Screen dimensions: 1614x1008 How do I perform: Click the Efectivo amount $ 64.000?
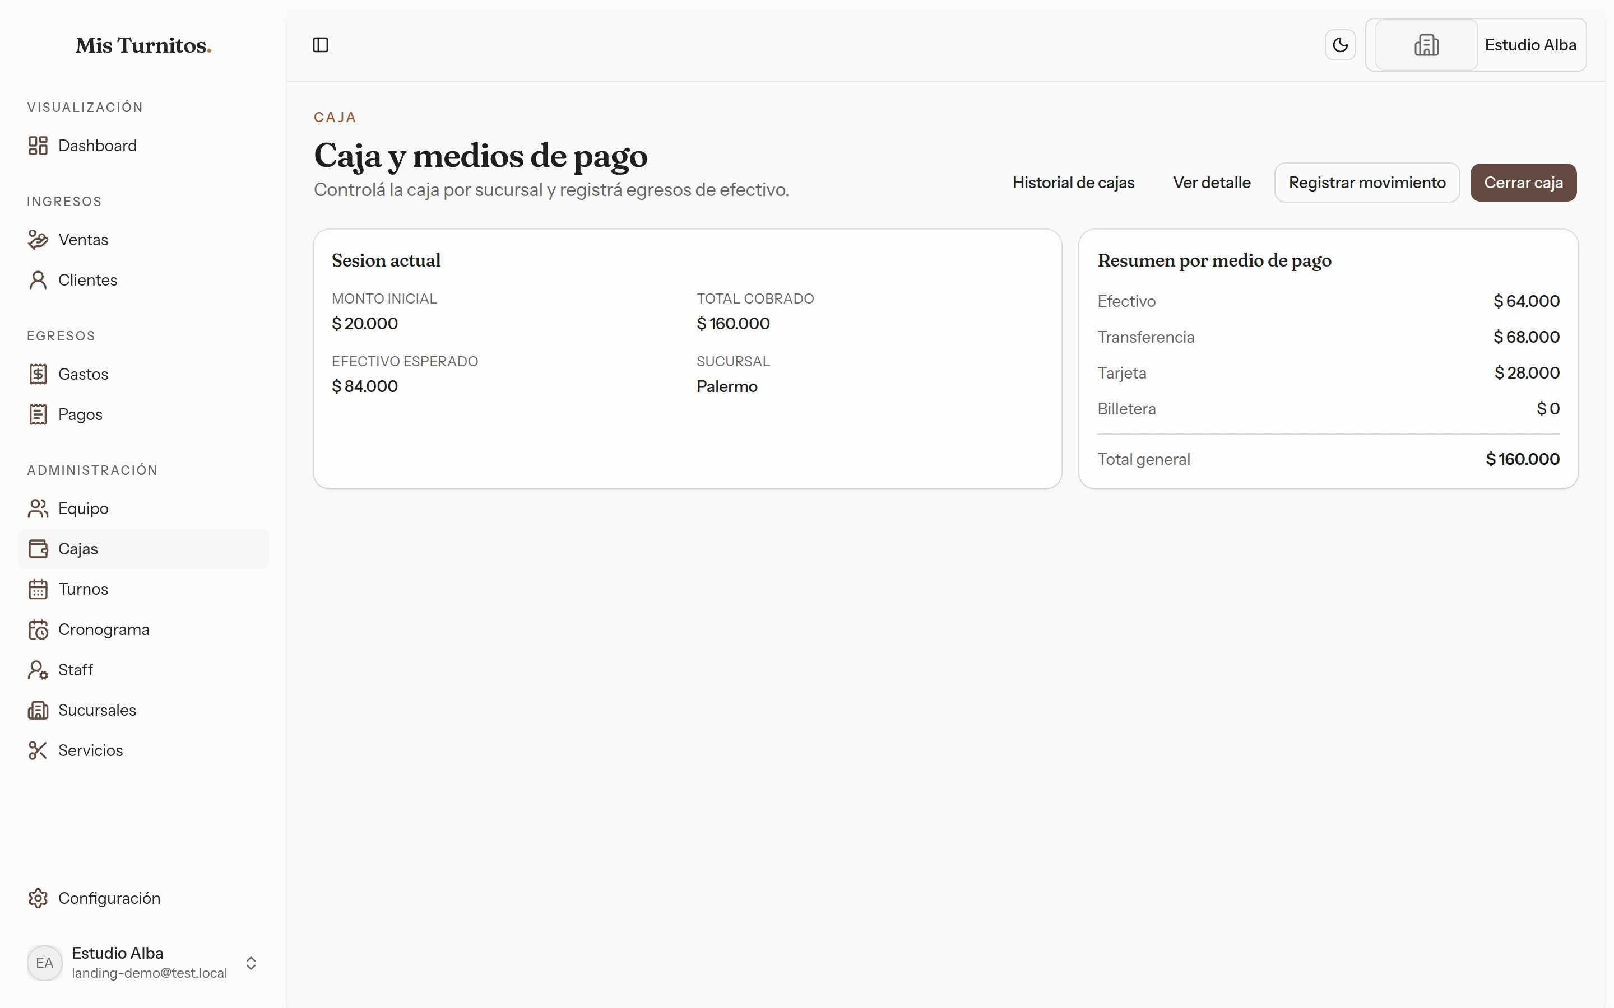1526,301
